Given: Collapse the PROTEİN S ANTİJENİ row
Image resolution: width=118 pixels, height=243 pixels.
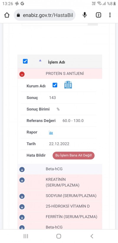Looking at the screenshot, I should pyautogui.click(x=22, y=74).
